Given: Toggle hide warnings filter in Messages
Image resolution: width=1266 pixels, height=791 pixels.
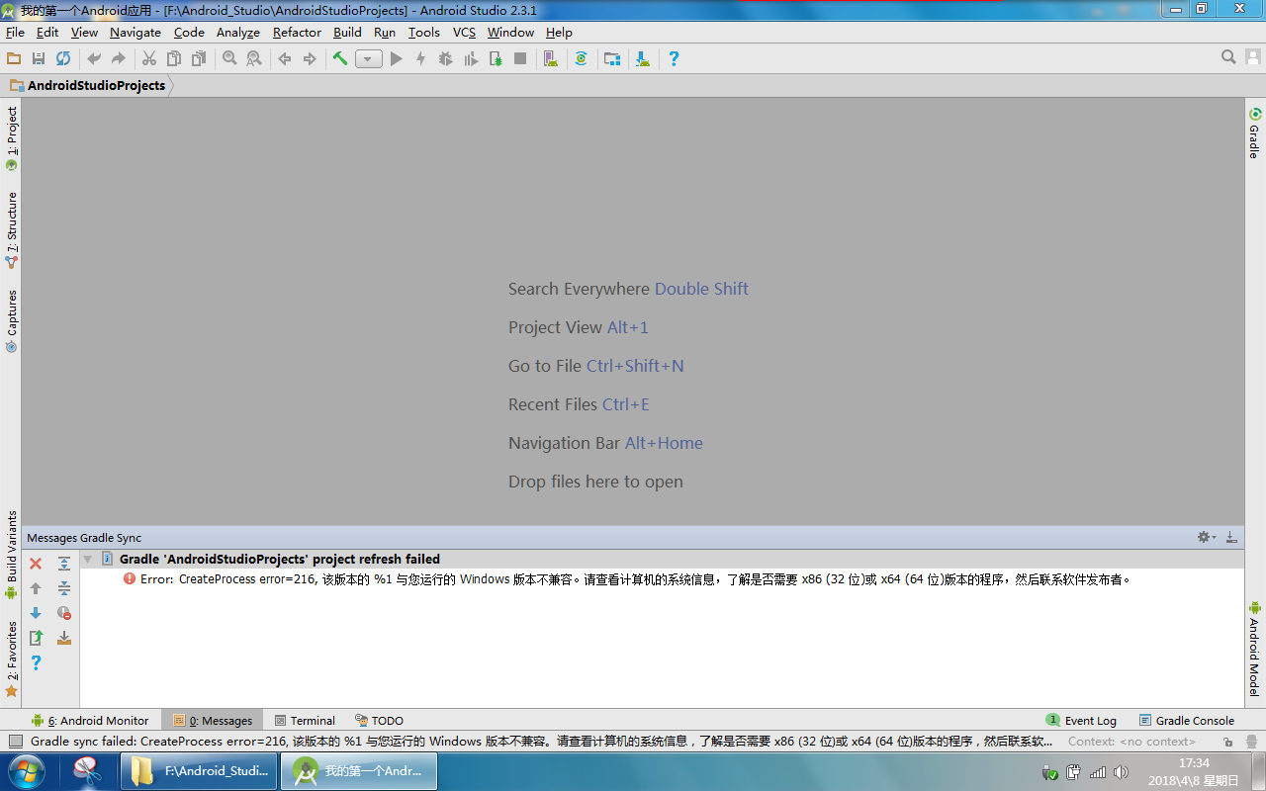Looking at the screenshot, I should [64, 613].
